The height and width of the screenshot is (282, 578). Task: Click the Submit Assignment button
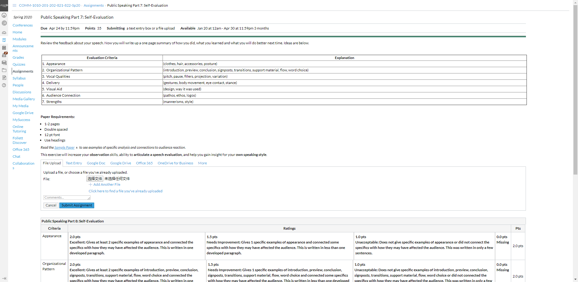[x=77, y=205]
